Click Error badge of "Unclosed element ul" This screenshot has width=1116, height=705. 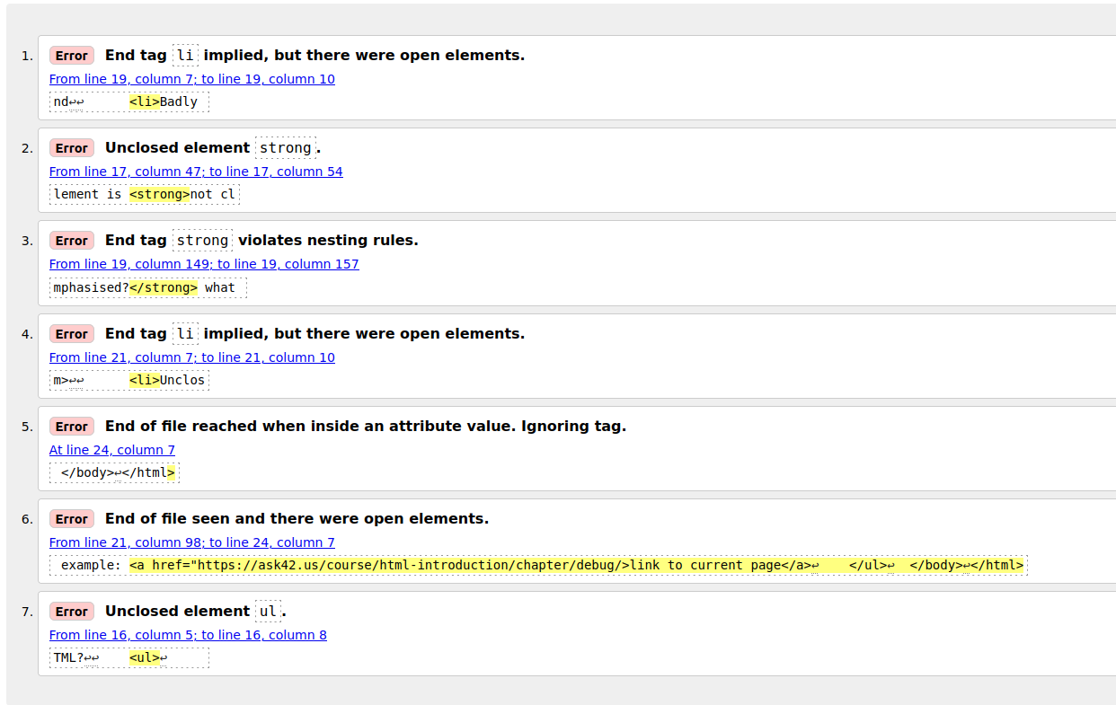point(71,612)
